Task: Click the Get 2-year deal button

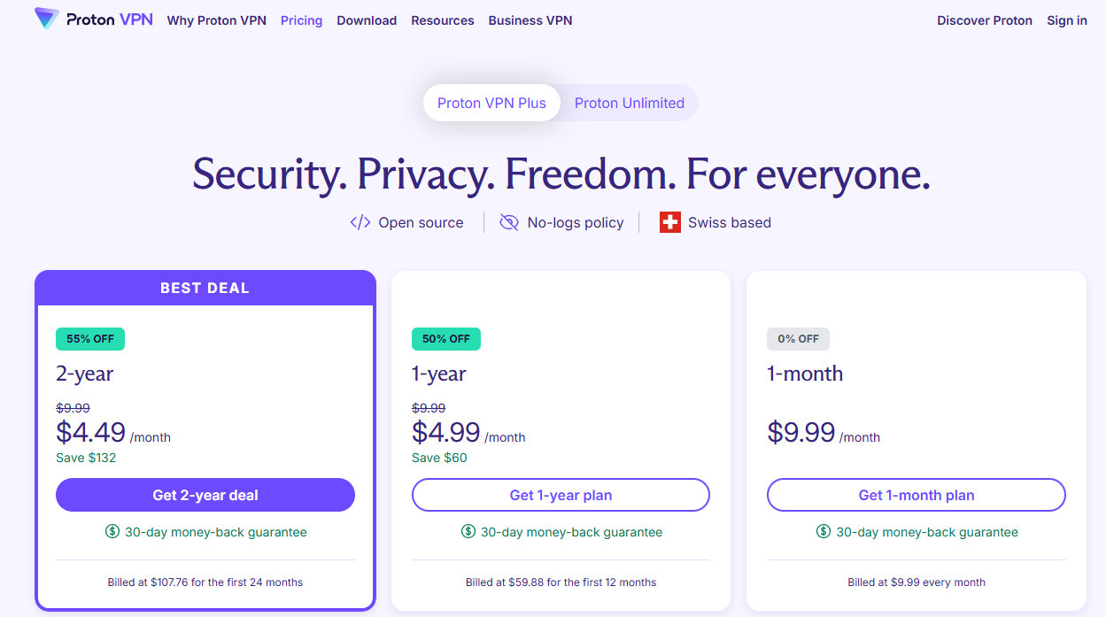Action: pos(205,494)
